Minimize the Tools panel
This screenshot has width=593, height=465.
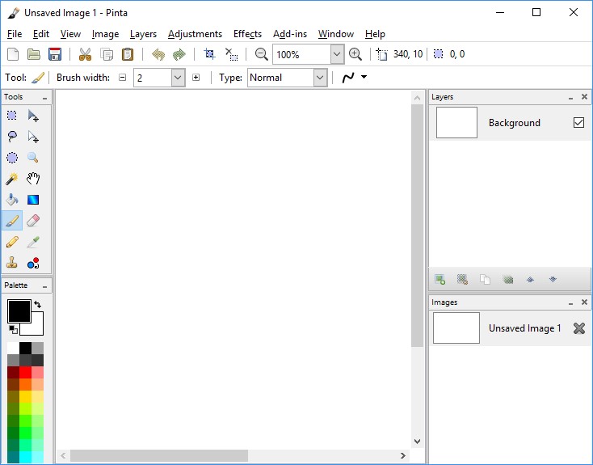coord(45,98)
